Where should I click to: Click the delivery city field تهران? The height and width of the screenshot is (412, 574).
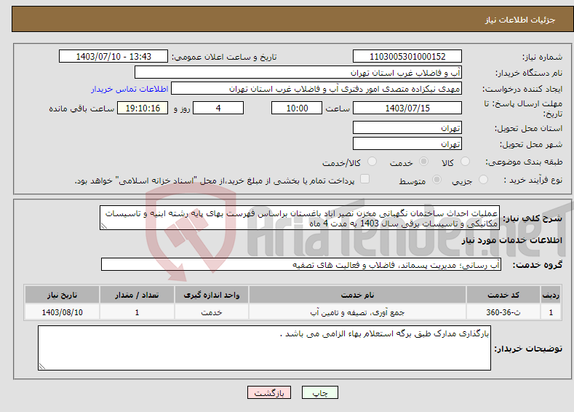pos(407,143)
